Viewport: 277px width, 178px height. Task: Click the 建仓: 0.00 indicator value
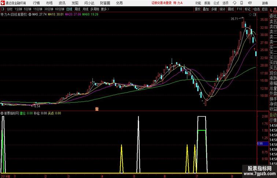(26, 113)
